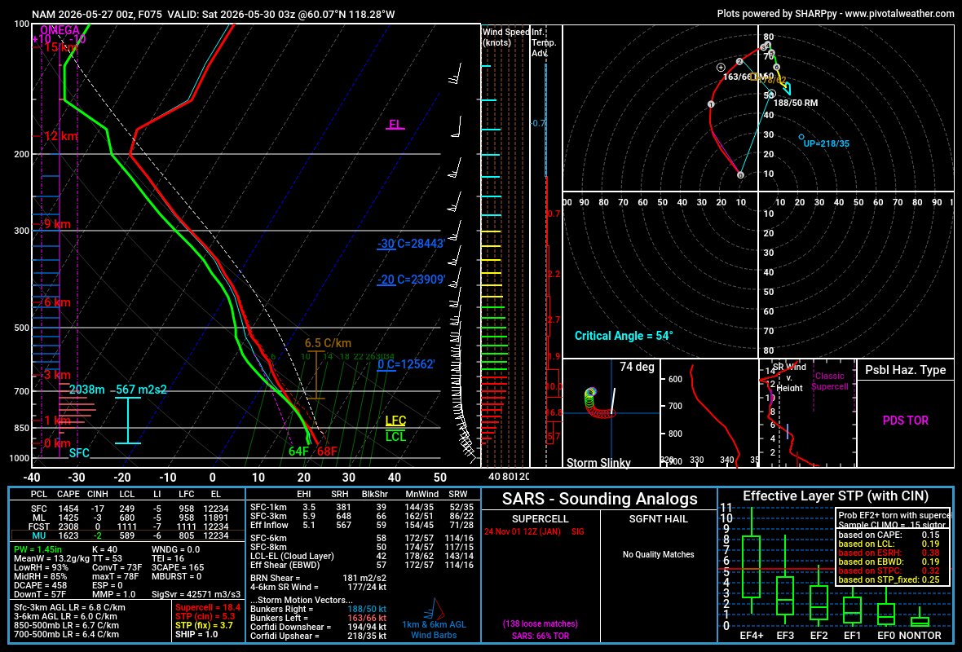
Task: Click the BRN Shear = 181 m2/s2 line
Action: pyautogui.click(x=319, y=578)
